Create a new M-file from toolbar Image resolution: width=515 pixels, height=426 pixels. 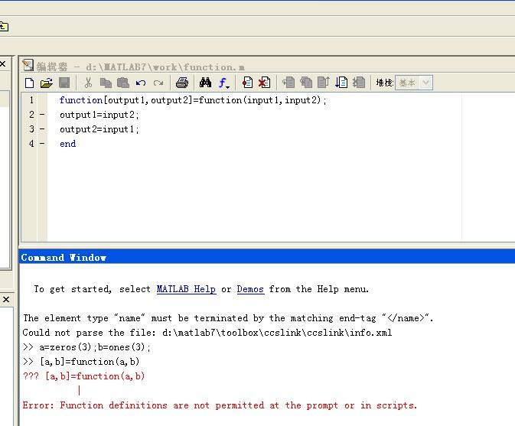pos(30,83)
